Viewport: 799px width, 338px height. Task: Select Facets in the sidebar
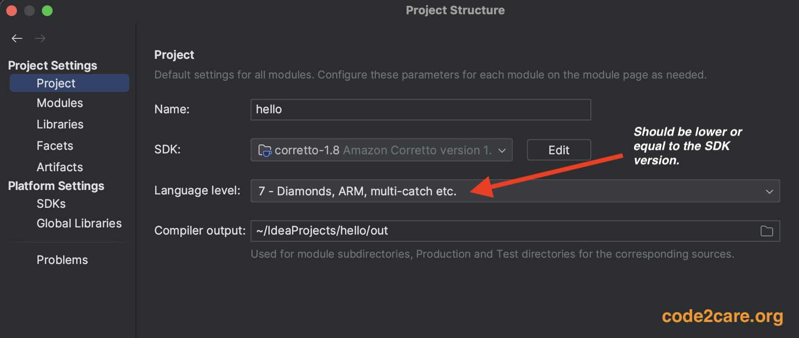pos(54,146)
